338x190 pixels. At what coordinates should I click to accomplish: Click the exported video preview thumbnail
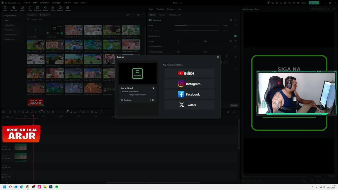tap(137, 73)
